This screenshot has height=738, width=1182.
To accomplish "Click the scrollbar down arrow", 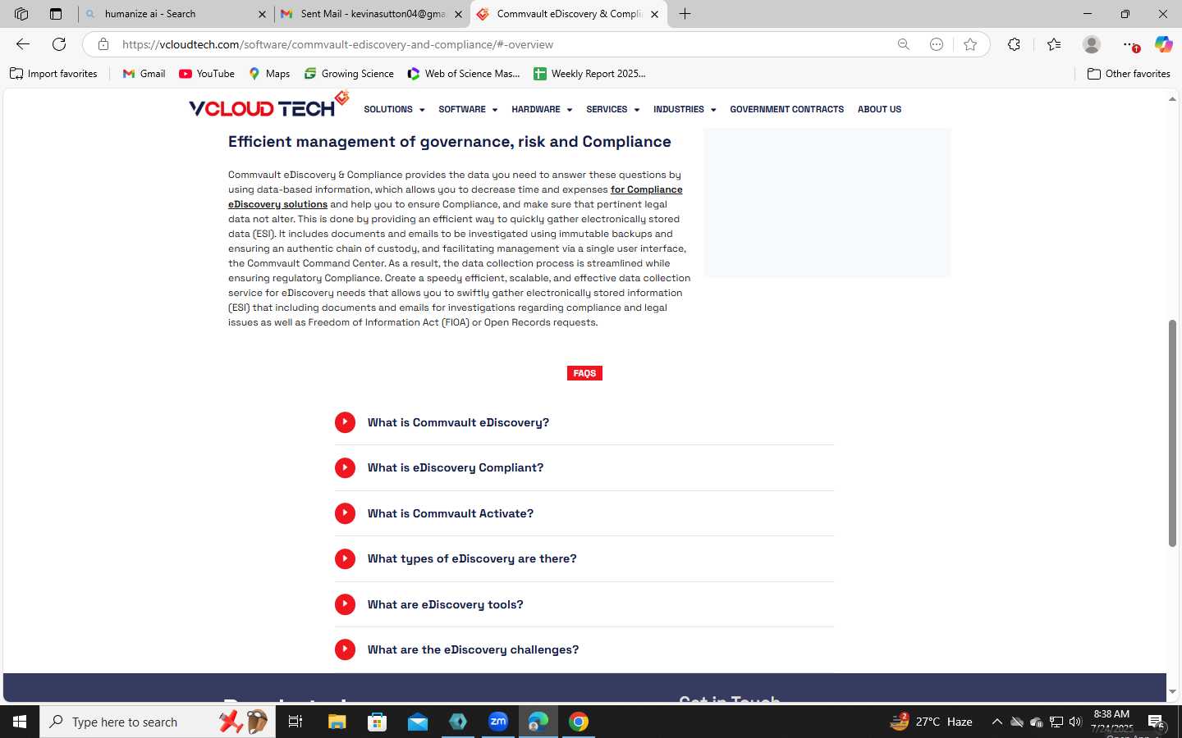I will tap(1172, 692).
